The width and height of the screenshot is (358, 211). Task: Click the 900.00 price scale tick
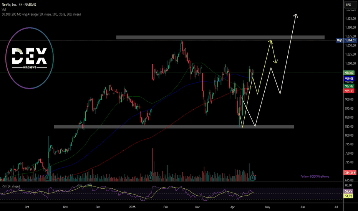349,99
